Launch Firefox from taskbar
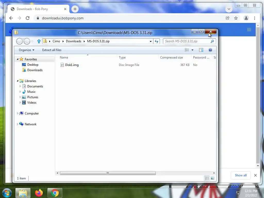The height and width of the screenshot is (198, 264). [39, 193]
